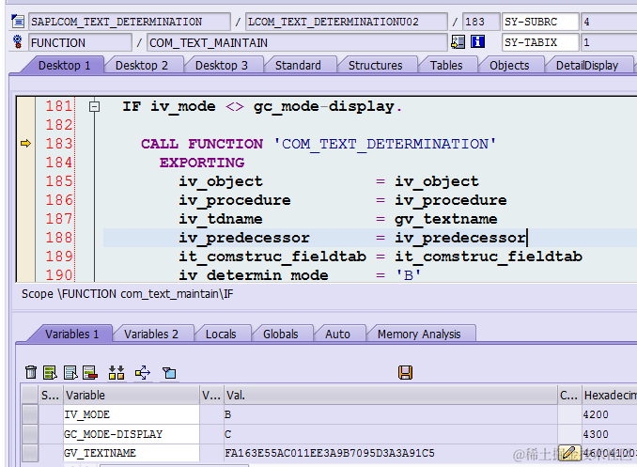Click the blue box layout icon in variables toolbar
Screen dimensions: 637x467
coord(169,373)
